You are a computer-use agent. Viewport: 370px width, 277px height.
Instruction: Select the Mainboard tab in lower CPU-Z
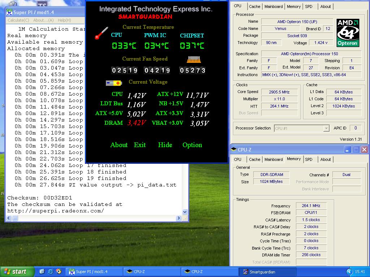(x=274, y=159)
